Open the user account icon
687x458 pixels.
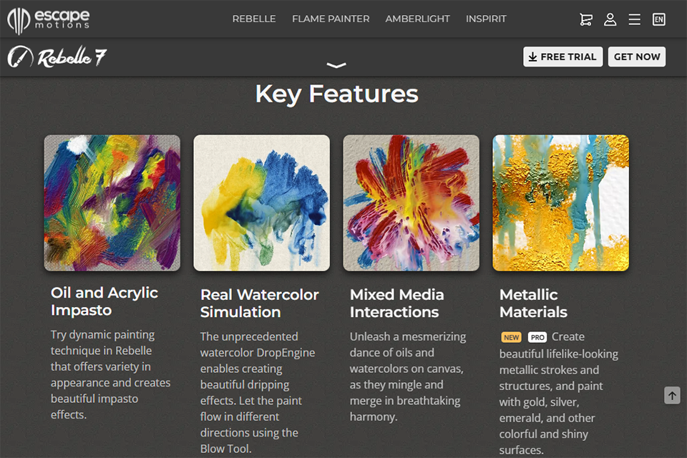pyautogui.click(x=610, y=19)
